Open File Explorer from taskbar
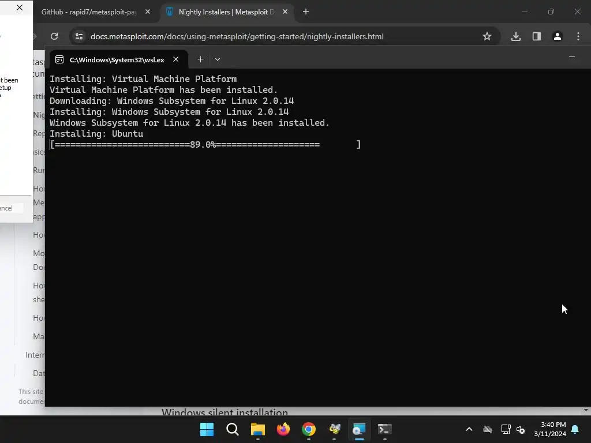 click(x=258, y=429)
